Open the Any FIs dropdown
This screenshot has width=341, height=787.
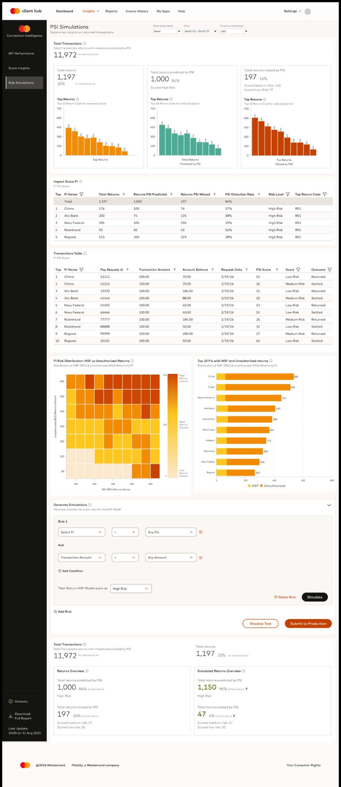coord(171,532)
